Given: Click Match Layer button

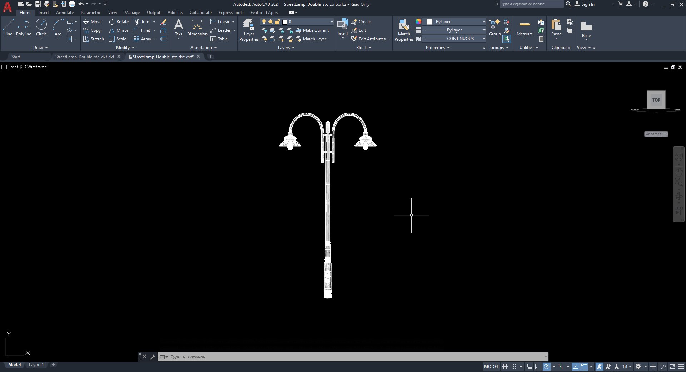Looking at the screenshot, I should pos(311,39).
